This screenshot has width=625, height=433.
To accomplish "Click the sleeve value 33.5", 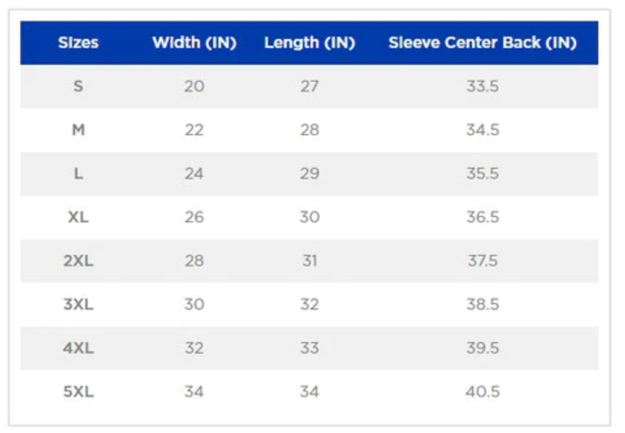I will click(x=482, y=86).
